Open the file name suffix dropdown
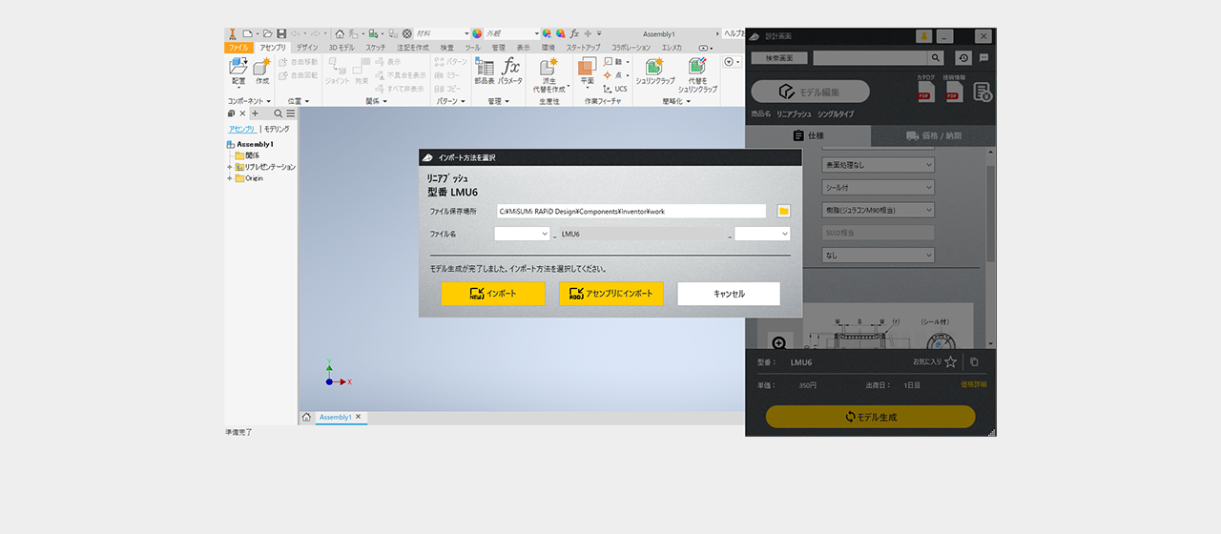This screenshot has height=534, width=1221. 762,234
